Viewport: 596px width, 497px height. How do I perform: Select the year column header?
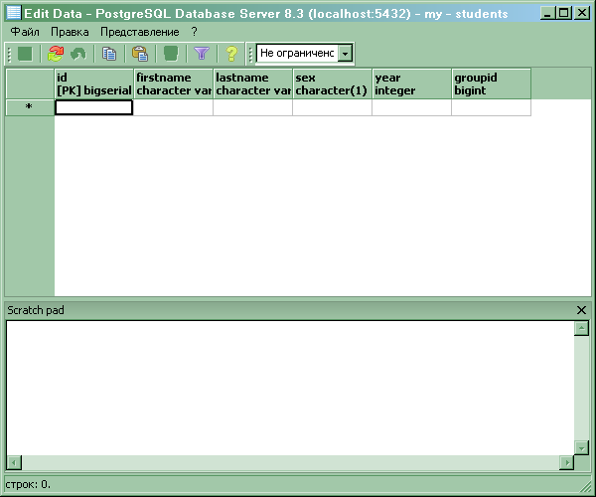411,84
